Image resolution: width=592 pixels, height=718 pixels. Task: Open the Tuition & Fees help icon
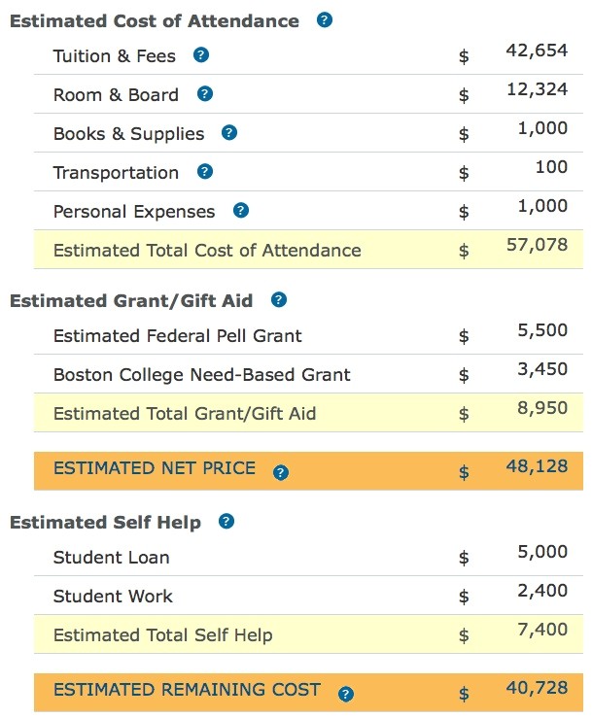click(x=201, y=55)
